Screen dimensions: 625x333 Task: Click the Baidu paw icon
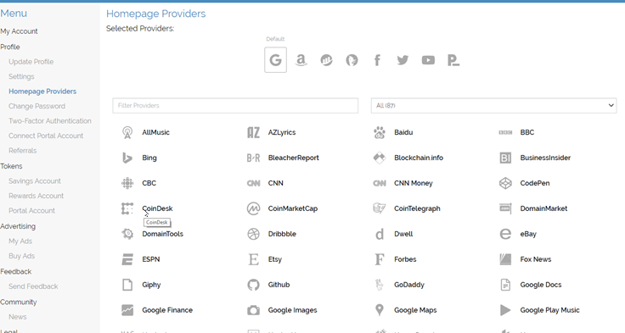click(380, 132)
